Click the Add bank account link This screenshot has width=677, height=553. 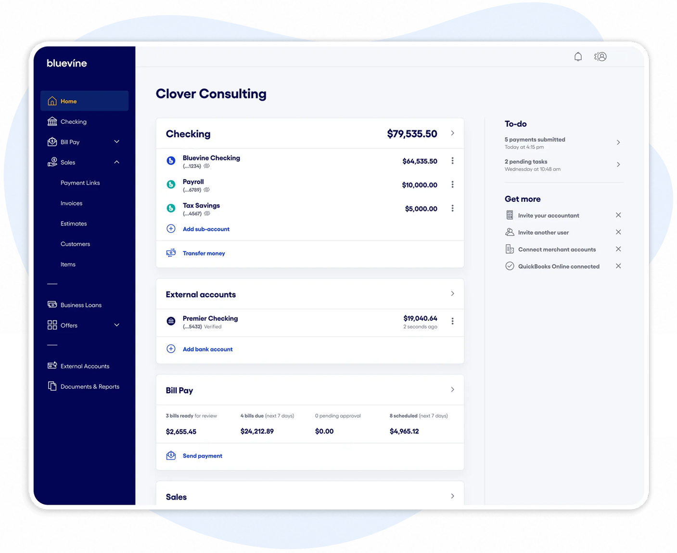pos(207,349)
